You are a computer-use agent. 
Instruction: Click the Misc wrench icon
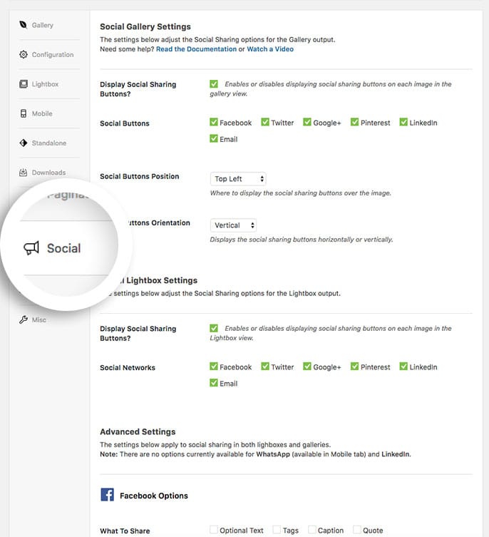pyautogui.click(x=24, y=319)
